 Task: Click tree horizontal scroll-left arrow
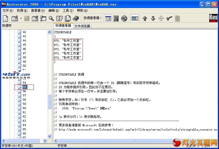pyautogui.click(x=4, y=141)
